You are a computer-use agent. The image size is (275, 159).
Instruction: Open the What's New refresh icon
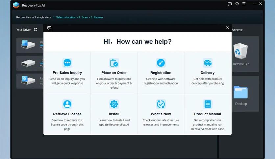tap(161, 104)
